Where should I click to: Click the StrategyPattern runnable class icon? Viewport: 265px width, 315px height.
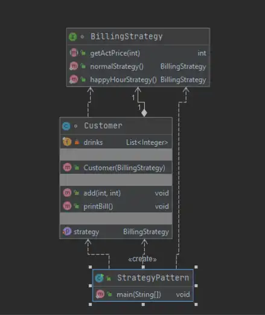coord(99,278)
